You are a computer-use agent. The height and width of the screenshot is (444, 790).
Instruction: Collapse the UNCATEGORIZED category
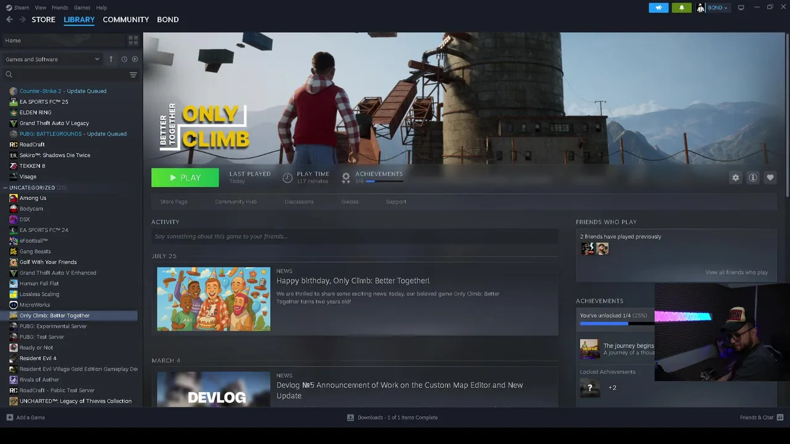(6, 187)
